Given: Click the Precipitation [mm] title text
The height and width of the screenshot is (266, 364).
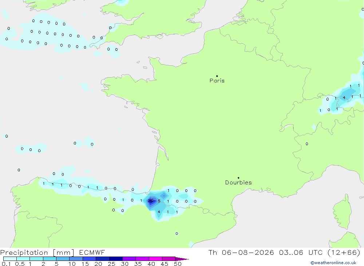Looking at the screenshot, I should click(x=37, y=253).
